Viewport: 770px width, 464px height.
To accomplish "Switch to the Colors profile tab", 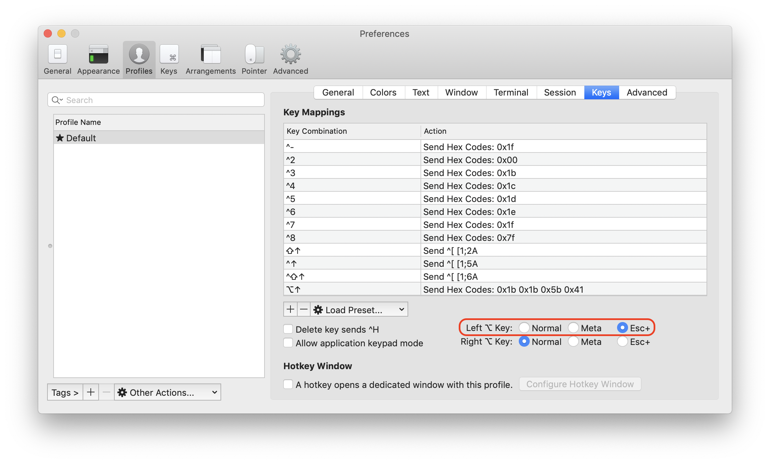I will (383, 92).
